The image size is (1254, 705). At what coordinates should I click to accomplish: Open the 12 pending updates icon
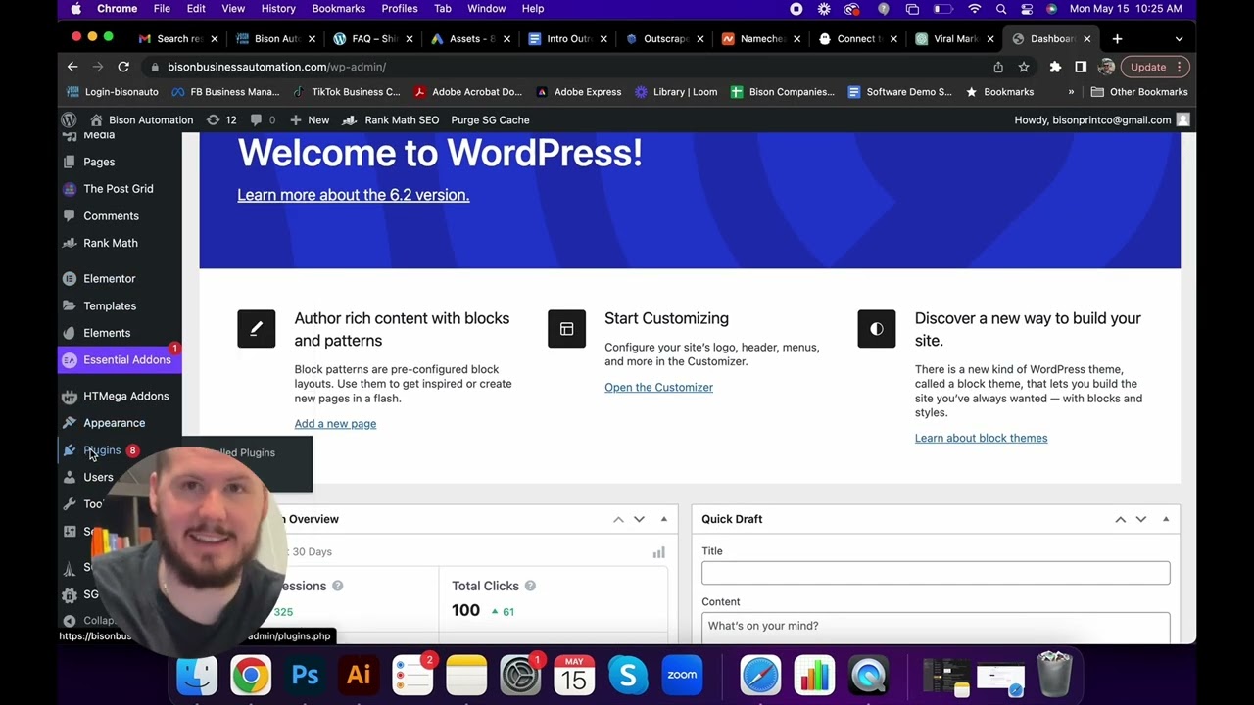(x=221, y=119)
